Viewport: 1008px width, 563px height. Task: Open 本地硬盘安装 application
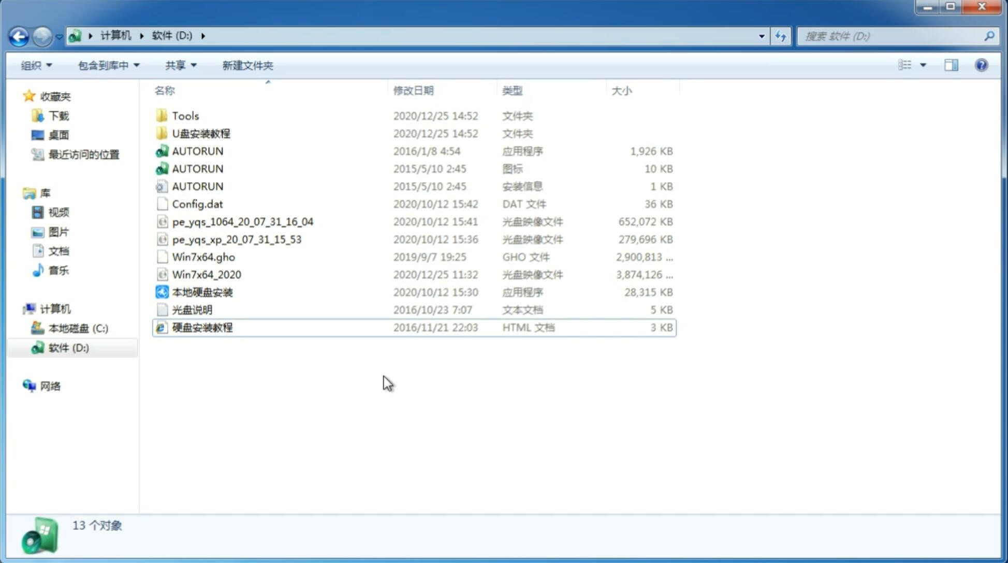(201, 292)
